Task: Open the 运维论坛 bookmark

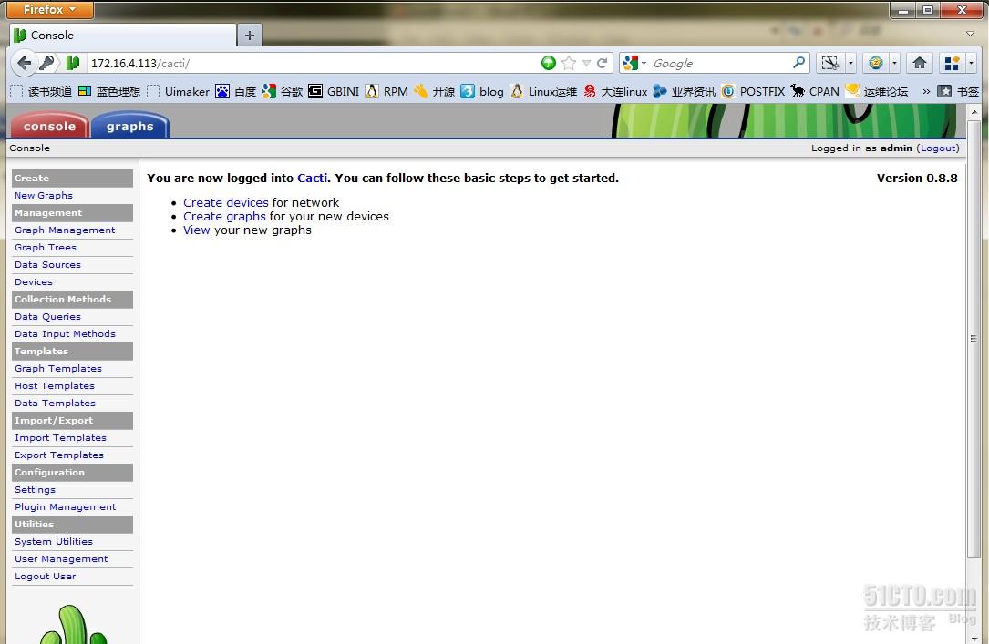Action: click(x=877, y=91)
